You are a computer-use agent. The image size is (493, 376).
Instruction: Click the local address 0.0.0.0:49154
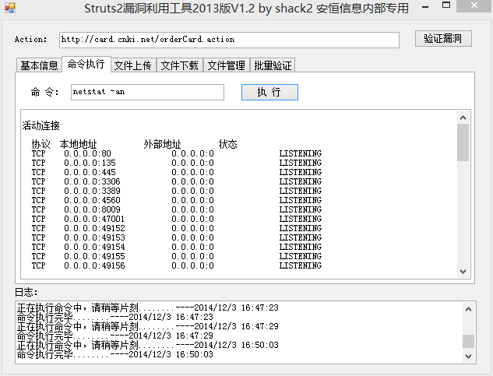pos(94,247)
